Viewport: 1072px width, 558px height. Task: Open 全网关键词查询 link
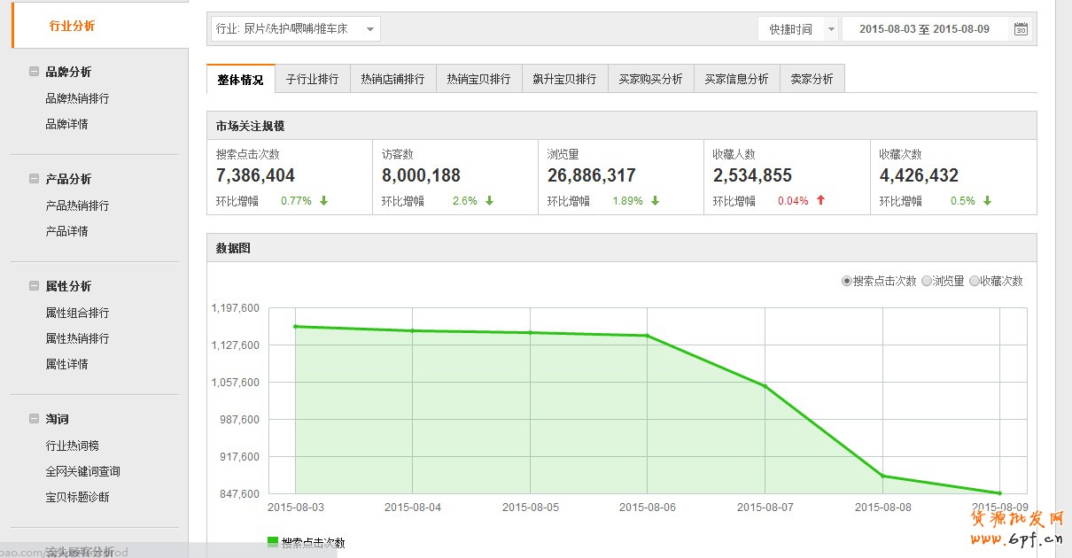(82, 471)
